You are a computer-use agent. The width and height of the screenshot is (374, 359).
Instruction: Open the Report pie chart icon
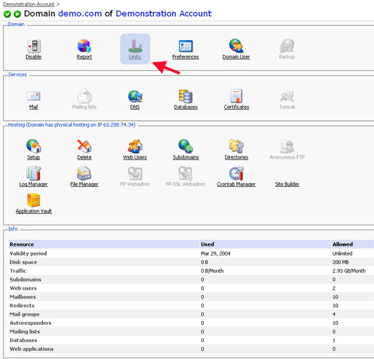84,45
